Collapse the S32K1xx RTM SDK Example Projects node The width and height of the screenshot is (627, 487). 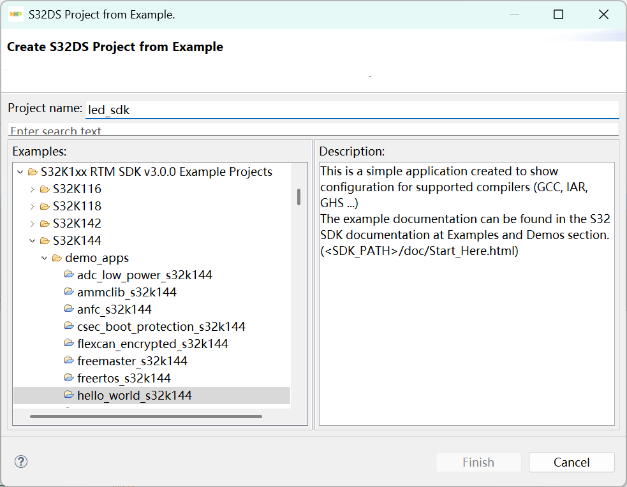(x=20, y=172)
